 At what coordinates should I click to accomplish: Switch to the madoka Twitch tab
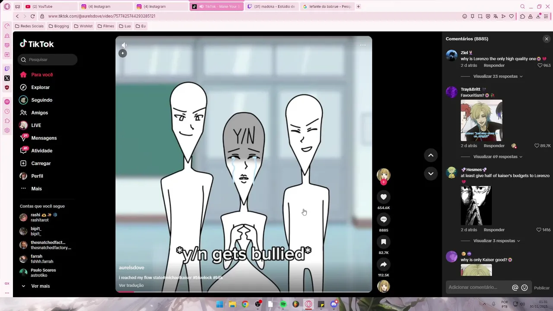271,6
